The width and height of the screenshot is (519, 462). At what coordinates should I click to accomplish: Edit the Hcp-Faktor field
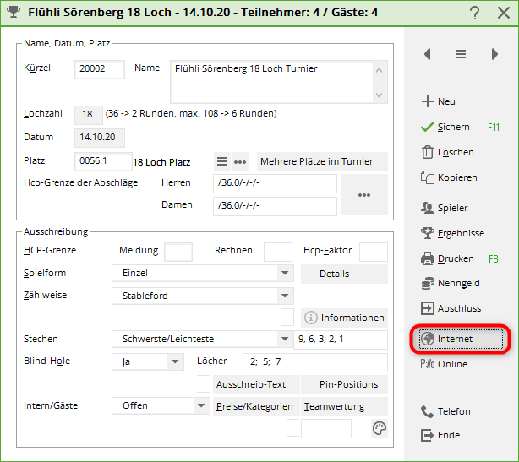tap(374, 252)
